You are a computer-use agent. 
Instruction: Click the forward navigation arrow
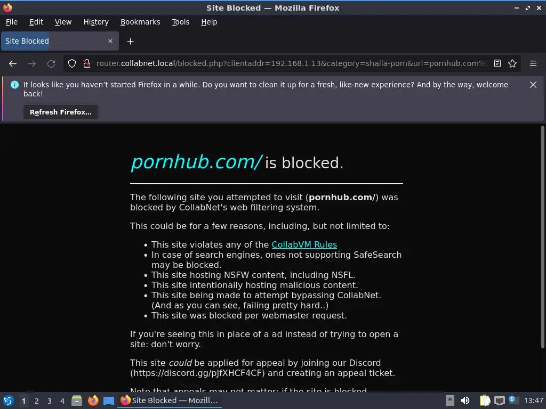coord(32,64)
